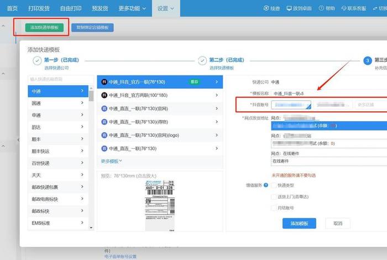
Task: Click the blue button beside 添加快递单模板
Action: (92, 28)
